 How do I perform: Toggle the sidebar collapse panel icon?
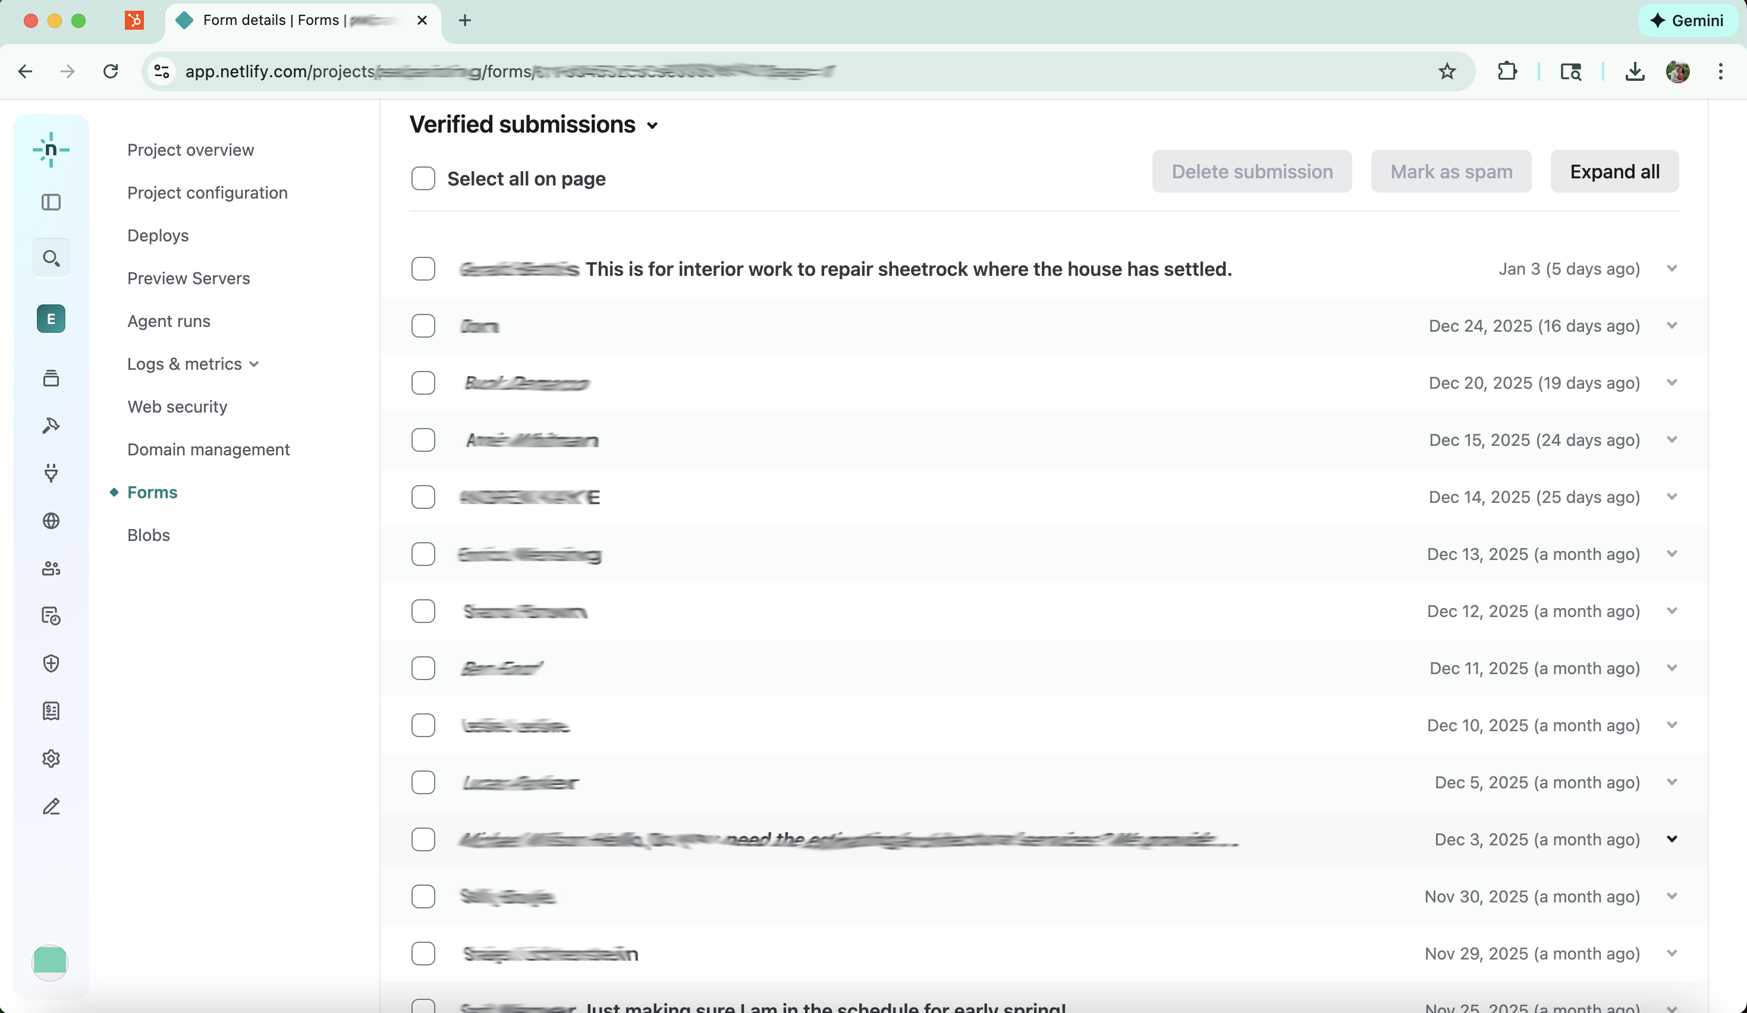point(51,202)
